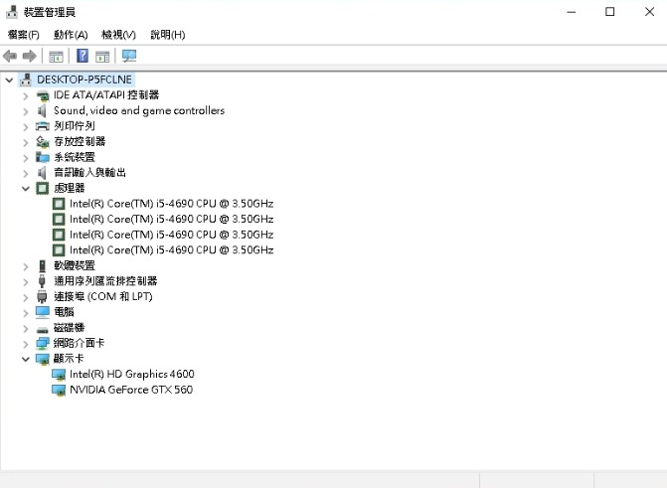This screenshot has height=488, width=667.
Task: Click the Intel(R) HD Graphics 4600 icon
Action: [59, 375]
